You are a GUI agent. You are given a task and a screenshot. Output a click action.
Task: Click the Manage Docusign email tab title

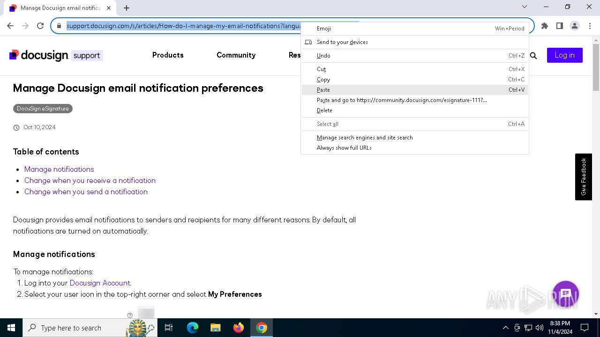tap(60, 8)
